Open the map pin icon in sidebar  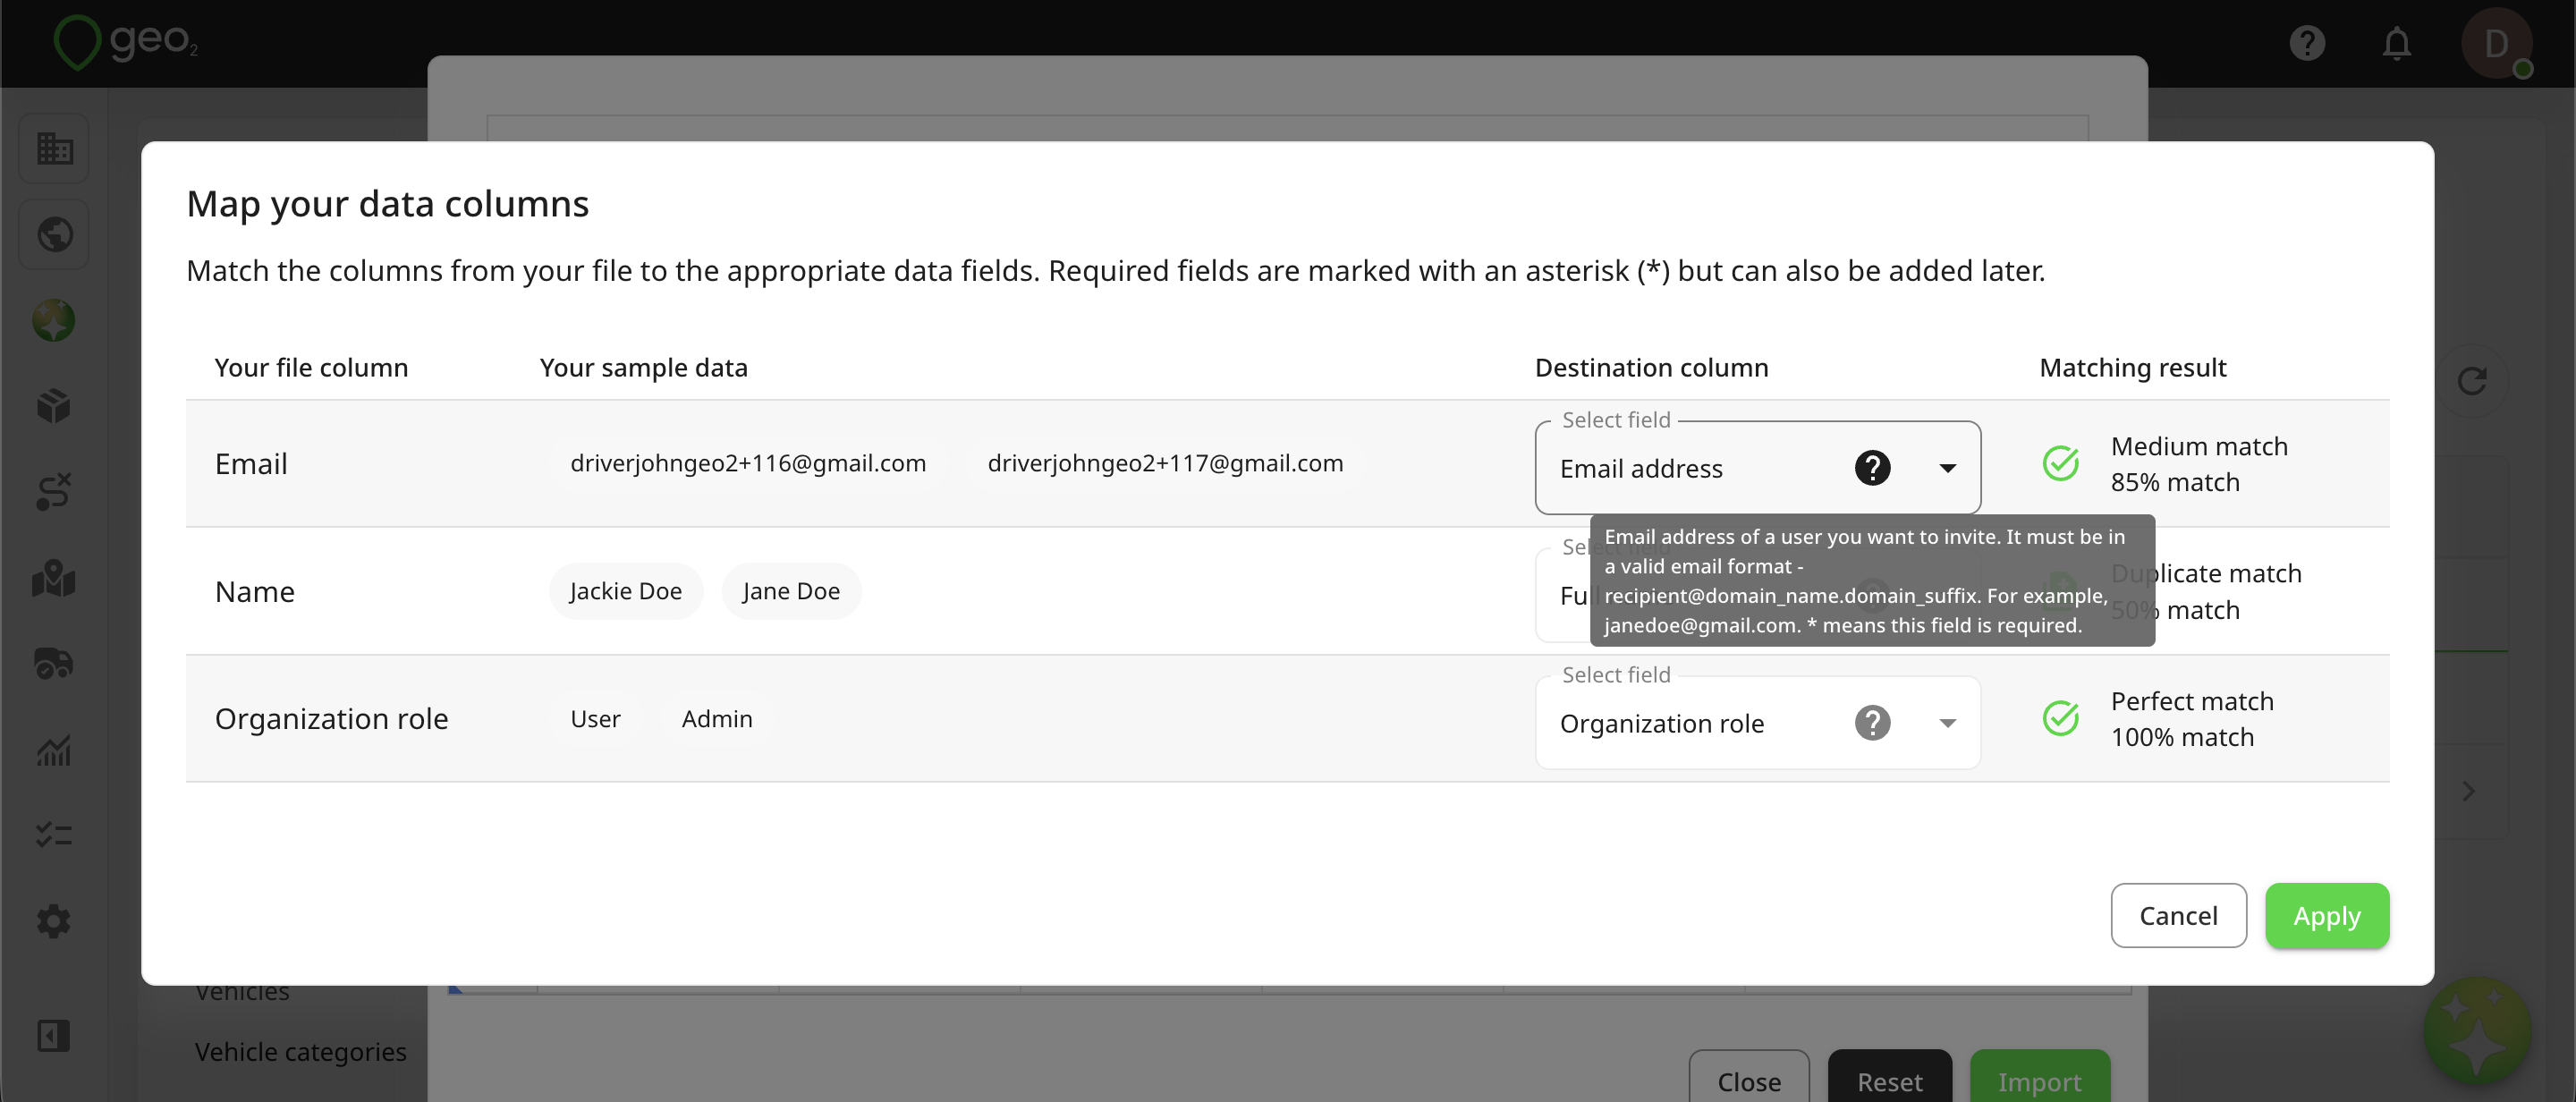pyautogui.click(x=54, y=578)
